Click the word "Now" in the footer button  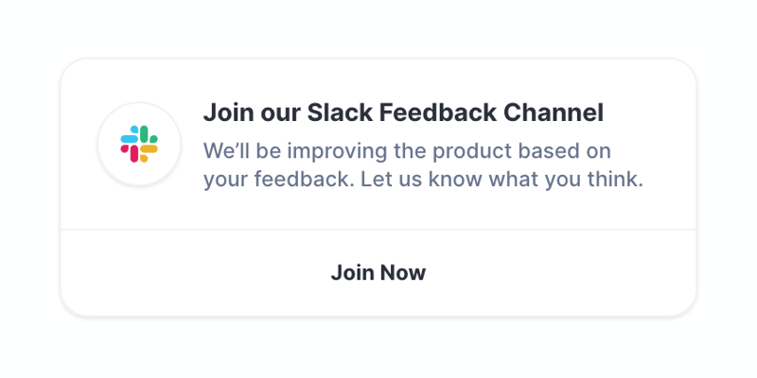403,273
